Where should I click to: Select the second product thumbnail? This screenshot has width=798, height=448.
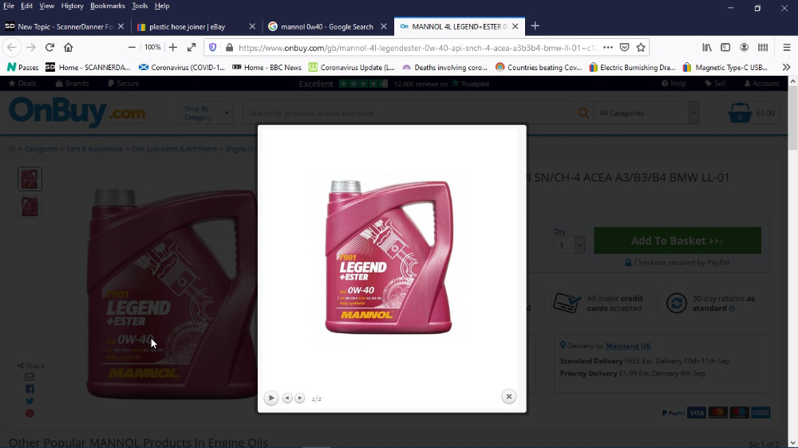tap(30, 206)
